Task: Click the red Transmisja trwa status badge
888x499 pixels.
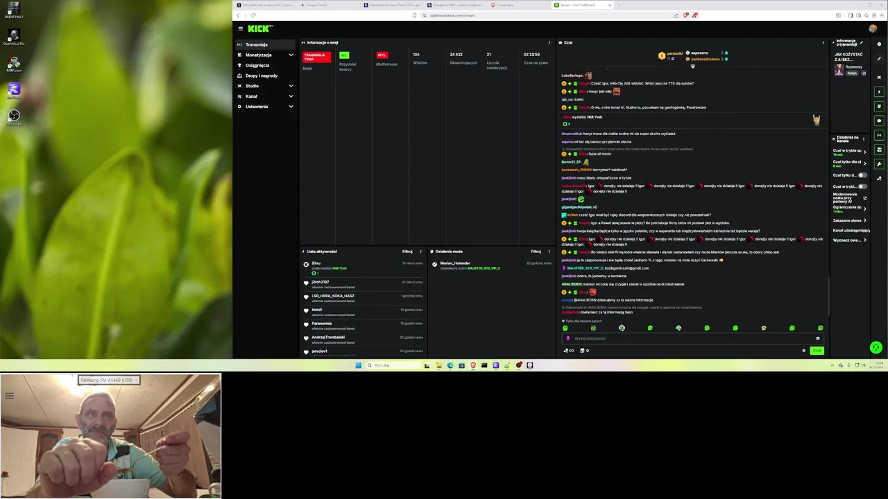Action: (x=316, y=57)
